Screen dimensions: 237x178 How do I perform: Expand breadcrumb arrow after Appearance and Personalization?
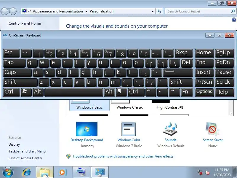[x=86, y=11]
